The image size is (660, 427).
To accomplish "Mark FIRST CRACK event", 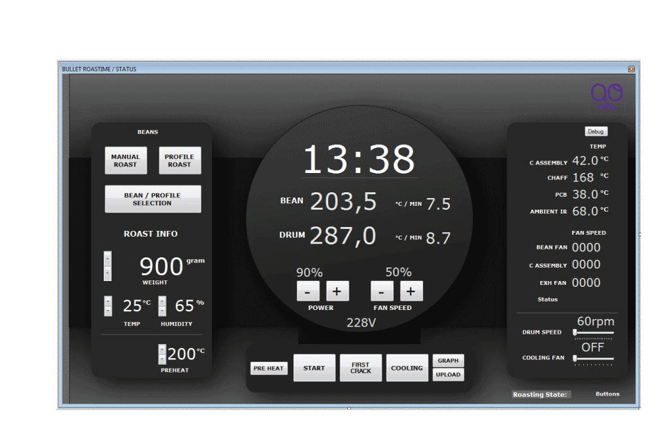I will pyautogui.click(x=361, y=368).
